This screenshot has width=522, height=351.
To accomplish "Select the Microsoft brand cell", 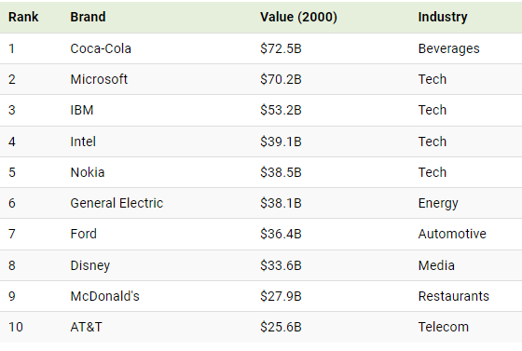I will 99,79.
